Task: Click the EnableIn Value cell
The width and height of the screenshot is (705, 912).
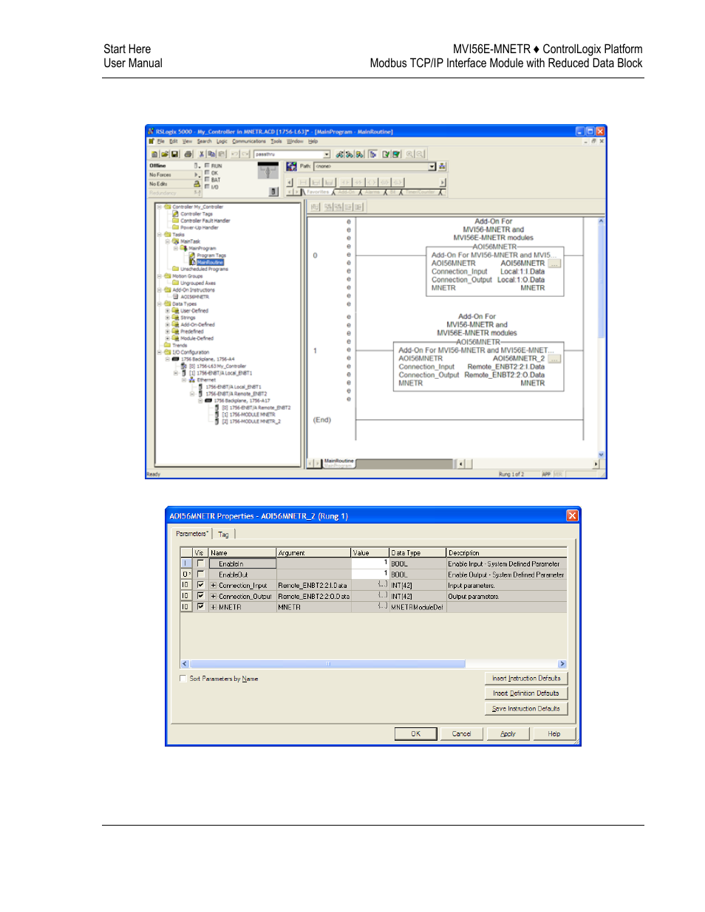Action: click(x=369, y=563)
